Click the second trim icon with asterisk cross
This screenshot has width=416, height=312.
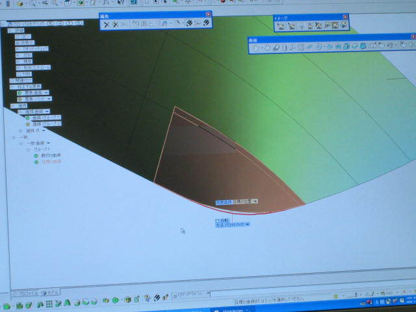pos(115,25)
